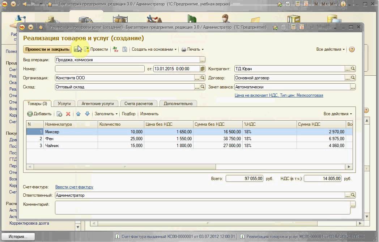Open favorites star in main window title bar
The image size is (379, 242).
(x=50, y=4)
